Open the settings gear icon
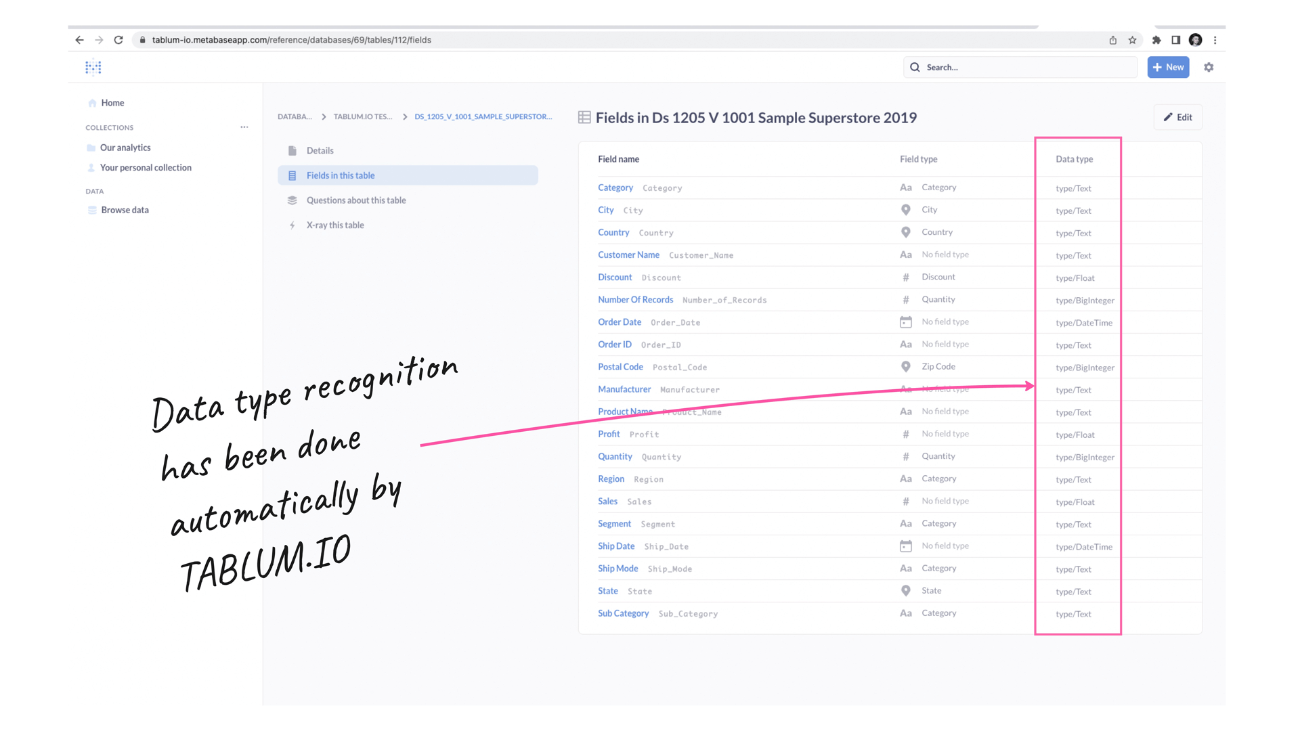 coord(1209,67)
